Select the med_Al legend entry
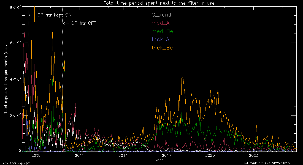Image resolution: width=303 pixels, height=165 pixels. [161, 23]
